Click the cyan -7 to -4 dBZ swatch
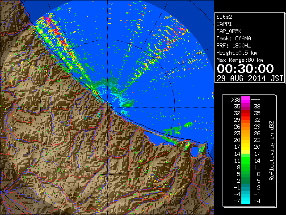 246,201
